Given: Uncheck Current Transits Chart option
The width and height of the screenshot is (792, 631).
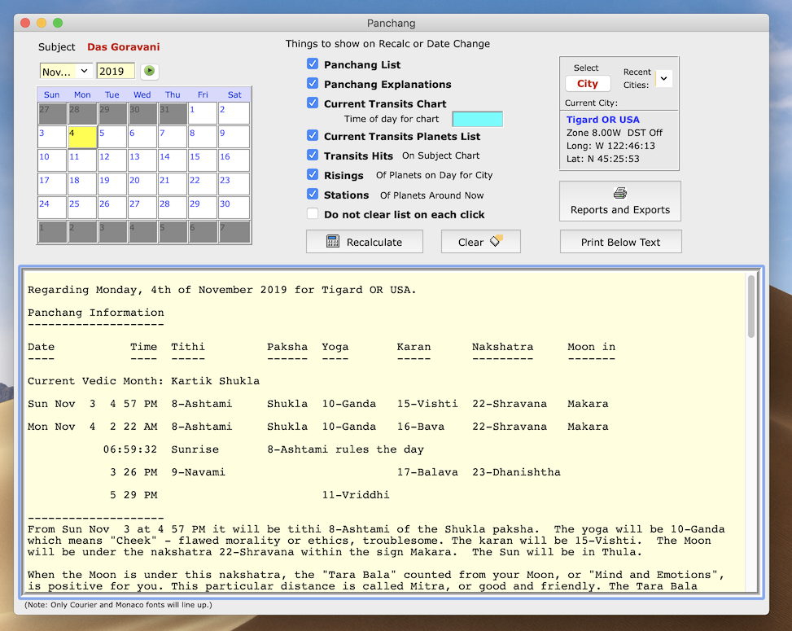Looking at the screenshot, I should 313,103.
